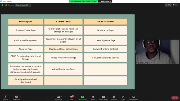Click "Redesigned centralized dashboard" cell
Screen dimensions: 180x101
[25, 81]
